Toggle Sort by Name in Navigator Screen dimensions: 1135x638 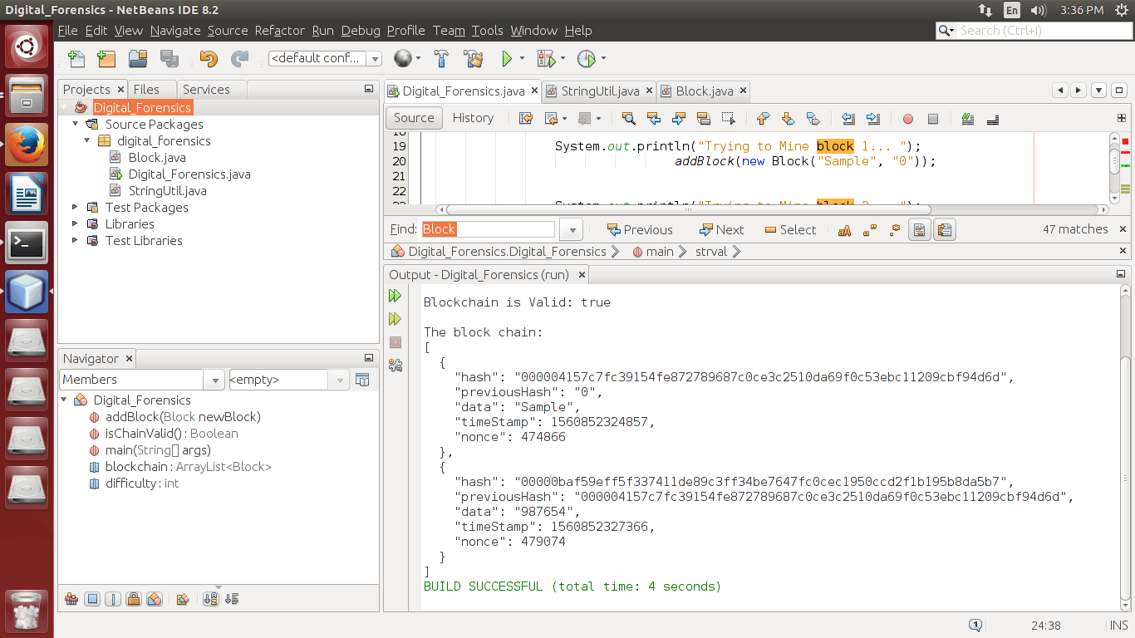click(x=210, y=599)
